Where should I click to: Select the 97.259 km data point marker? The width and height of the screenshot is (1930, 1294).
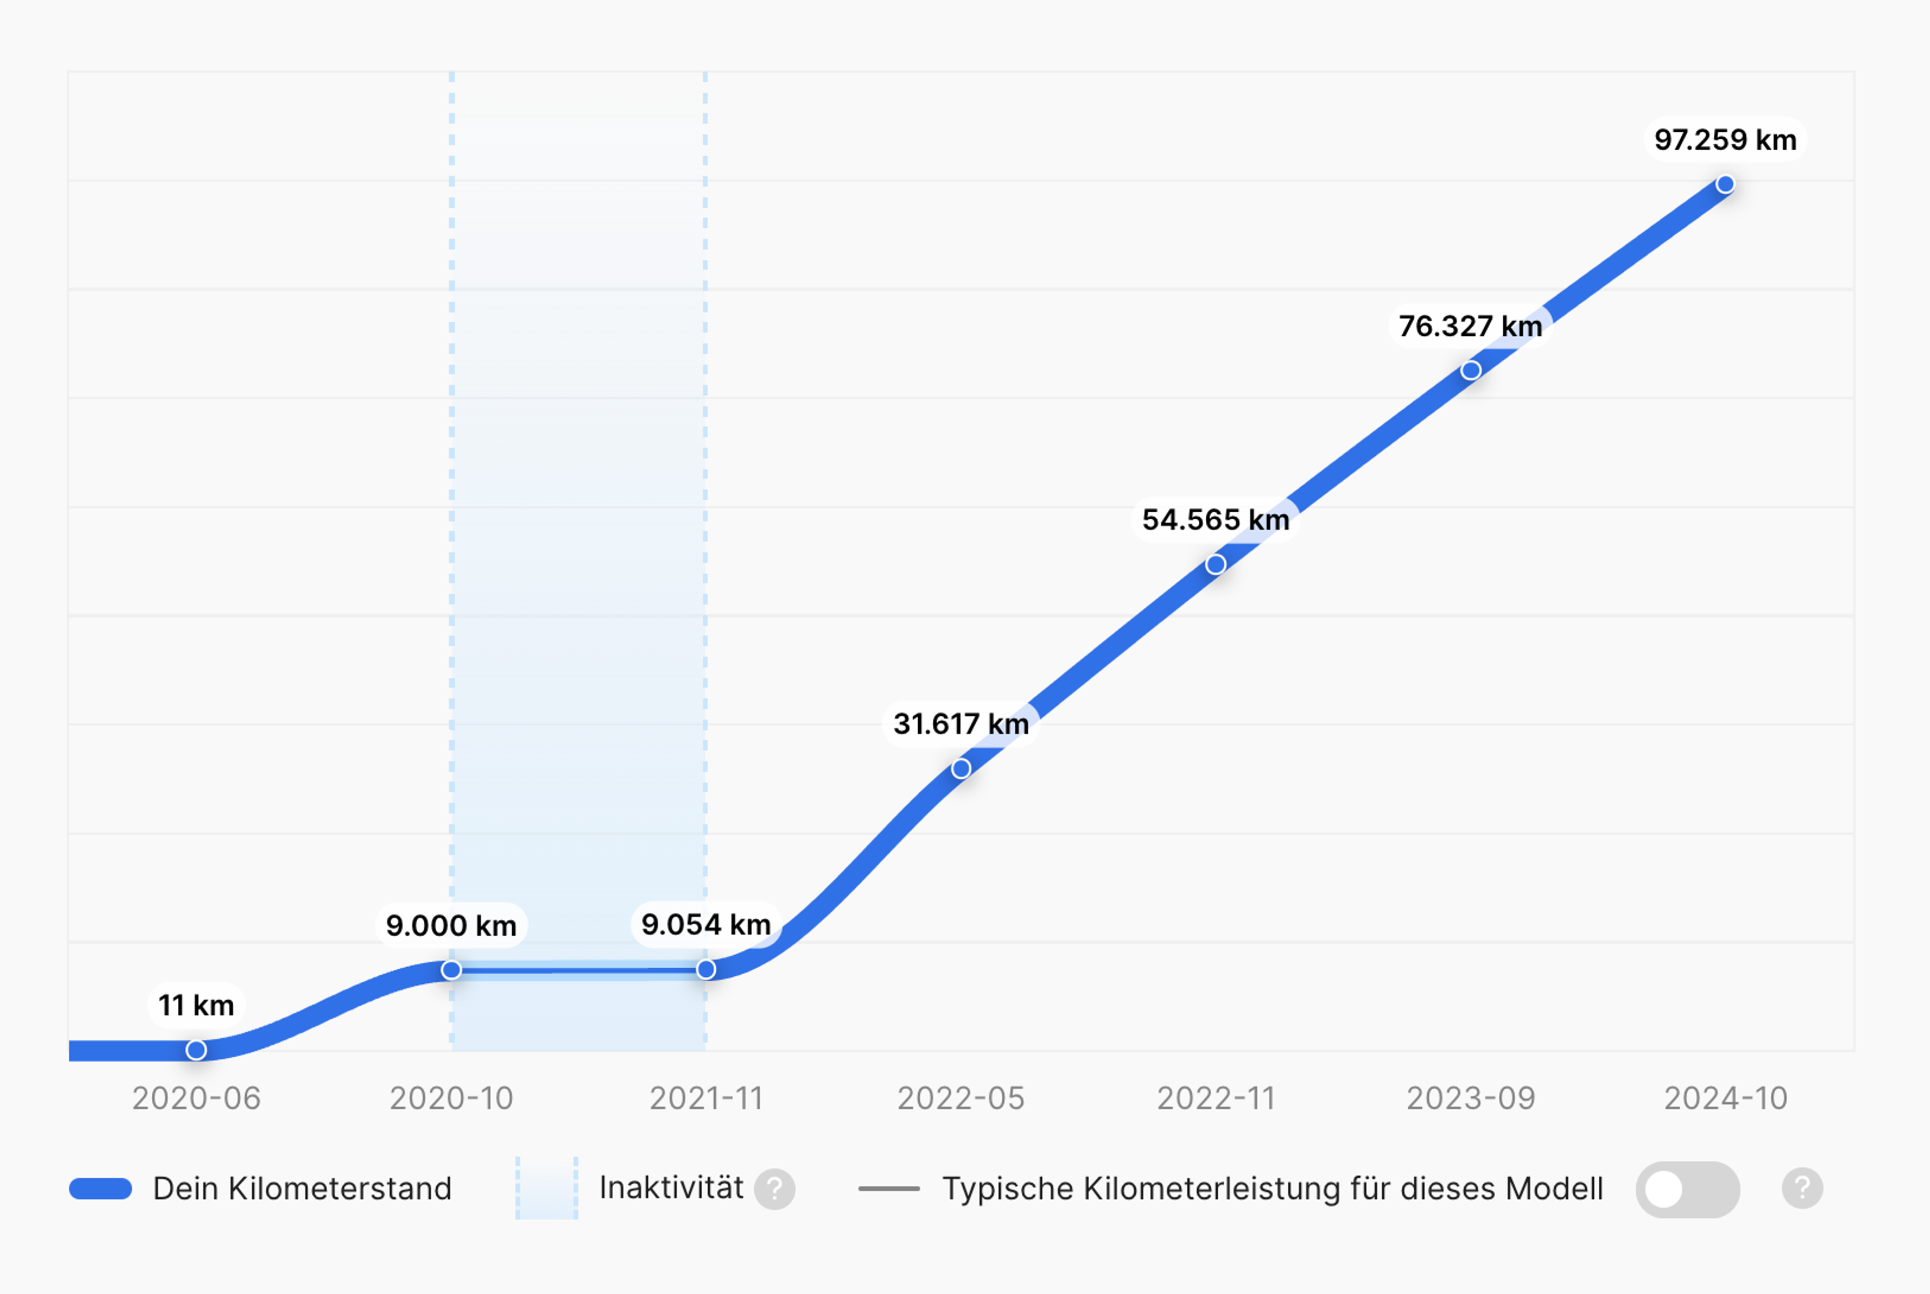1725,184
